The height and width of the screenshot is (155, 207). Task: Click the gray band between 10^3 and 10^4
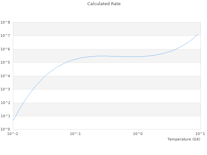click(107, 83)
